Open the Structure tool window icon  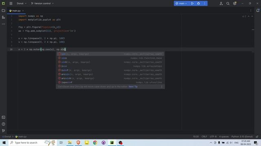(3, 17)
